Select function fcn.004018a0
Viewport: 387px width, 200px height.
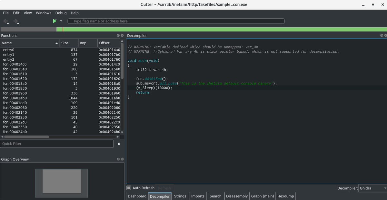pos(60,83)
